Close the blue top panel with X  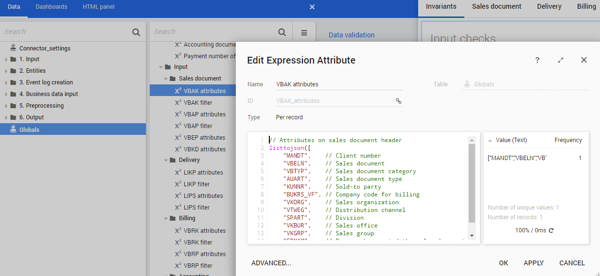312,7
